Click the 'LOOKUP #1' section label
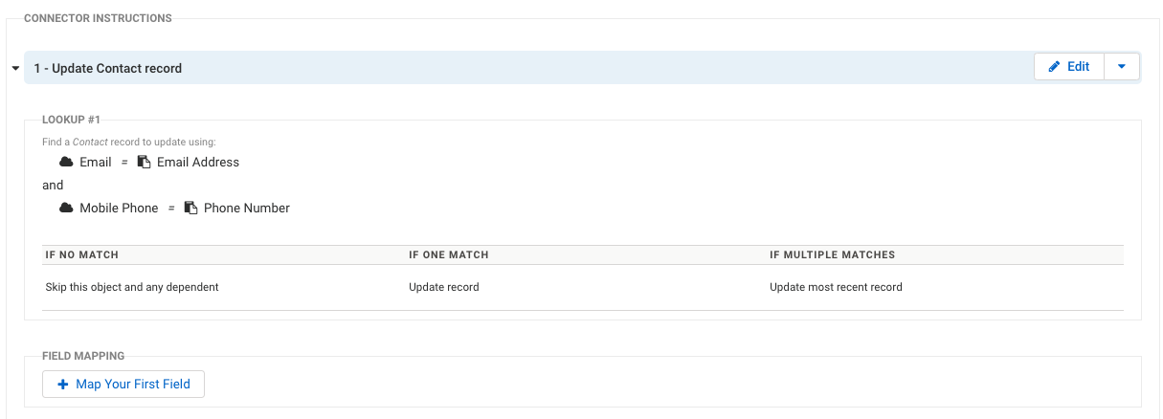 coord(72,120)
